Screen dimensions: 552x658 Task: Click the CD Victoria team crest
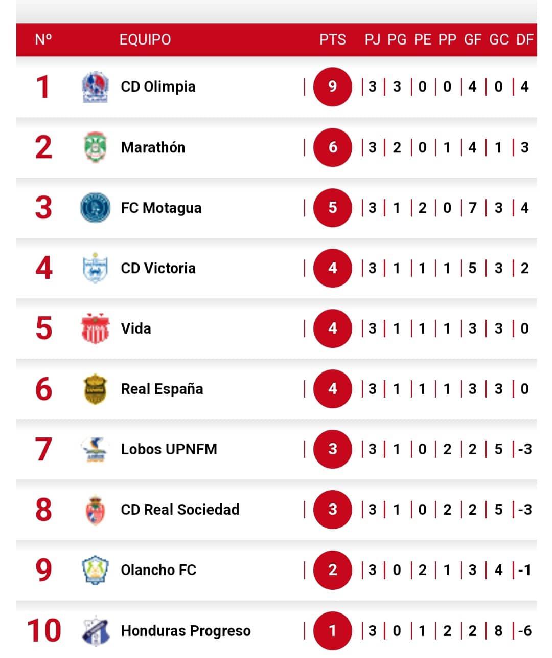tap(95, 268)
